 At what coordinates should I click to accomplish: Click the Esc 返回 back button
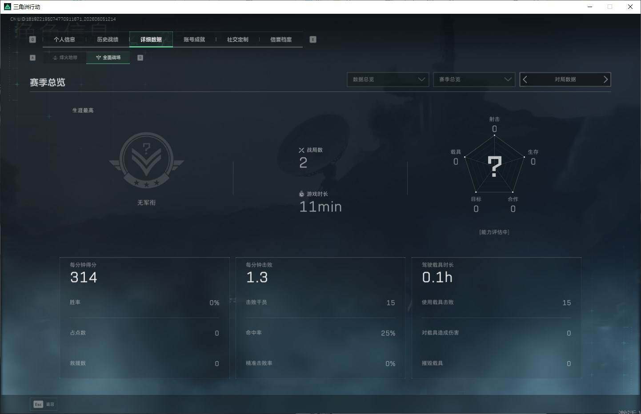44,404
